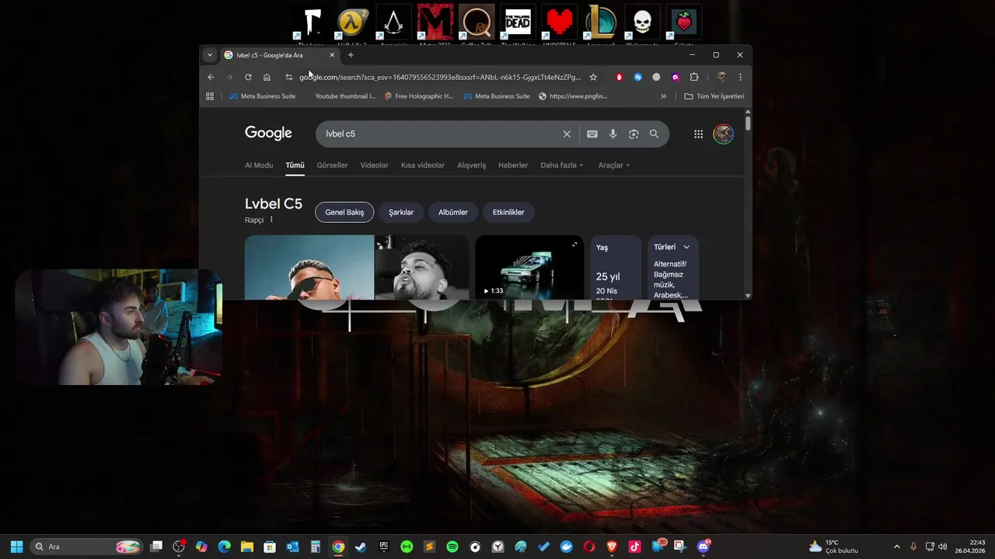Open the pngfin bookmark
Screen dimensions: 995x559
573,96
